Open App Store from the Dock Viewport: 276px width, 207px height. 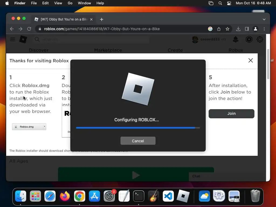coord(94,196)
